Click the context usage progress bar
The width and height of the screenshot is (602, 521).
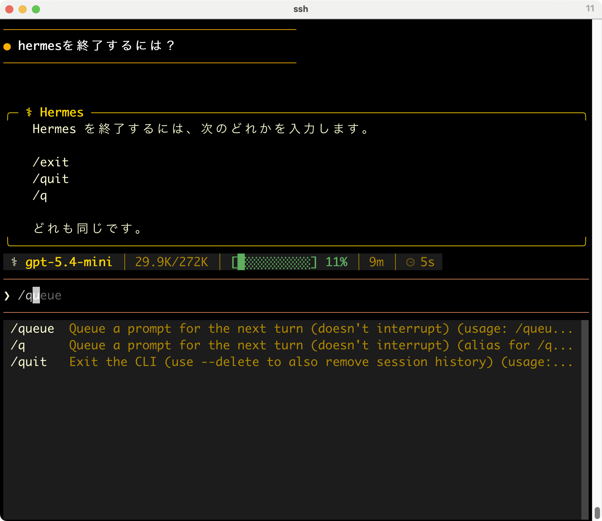(x=274, y=262)
